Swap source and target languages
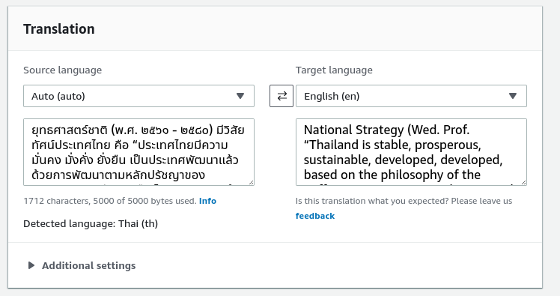Image resolution: width=560 pixels, height=296 pixels. tap(281, 96)
